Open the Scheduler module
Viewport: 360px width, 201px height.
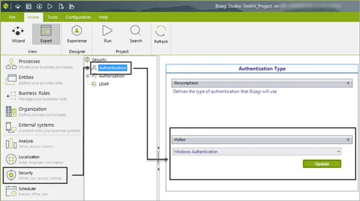click(x=27, y=191)
